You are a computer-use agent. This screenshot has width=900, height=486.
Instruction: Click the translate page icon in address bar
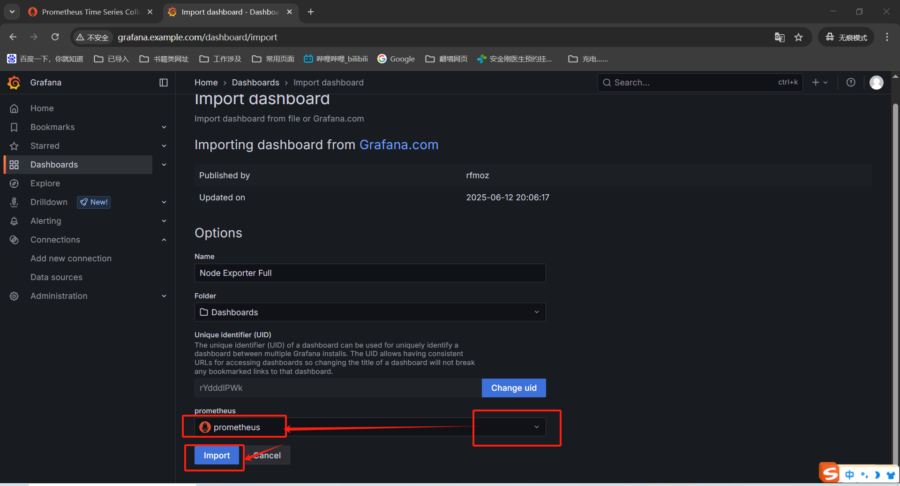coord(780,37)
